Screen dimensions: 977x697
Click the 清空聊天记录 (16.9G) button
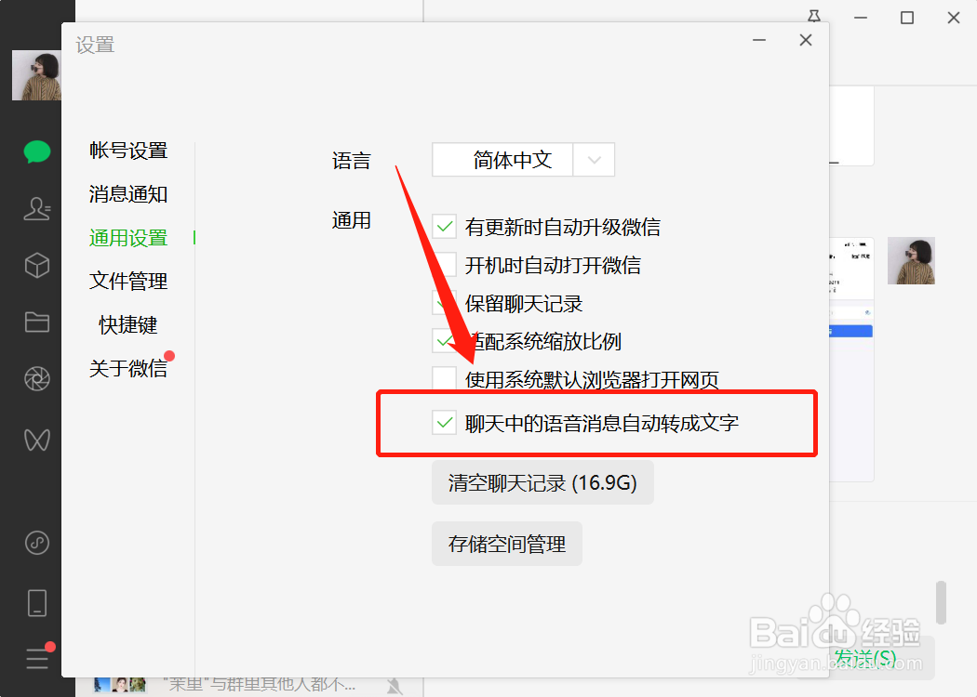[542, 482]
